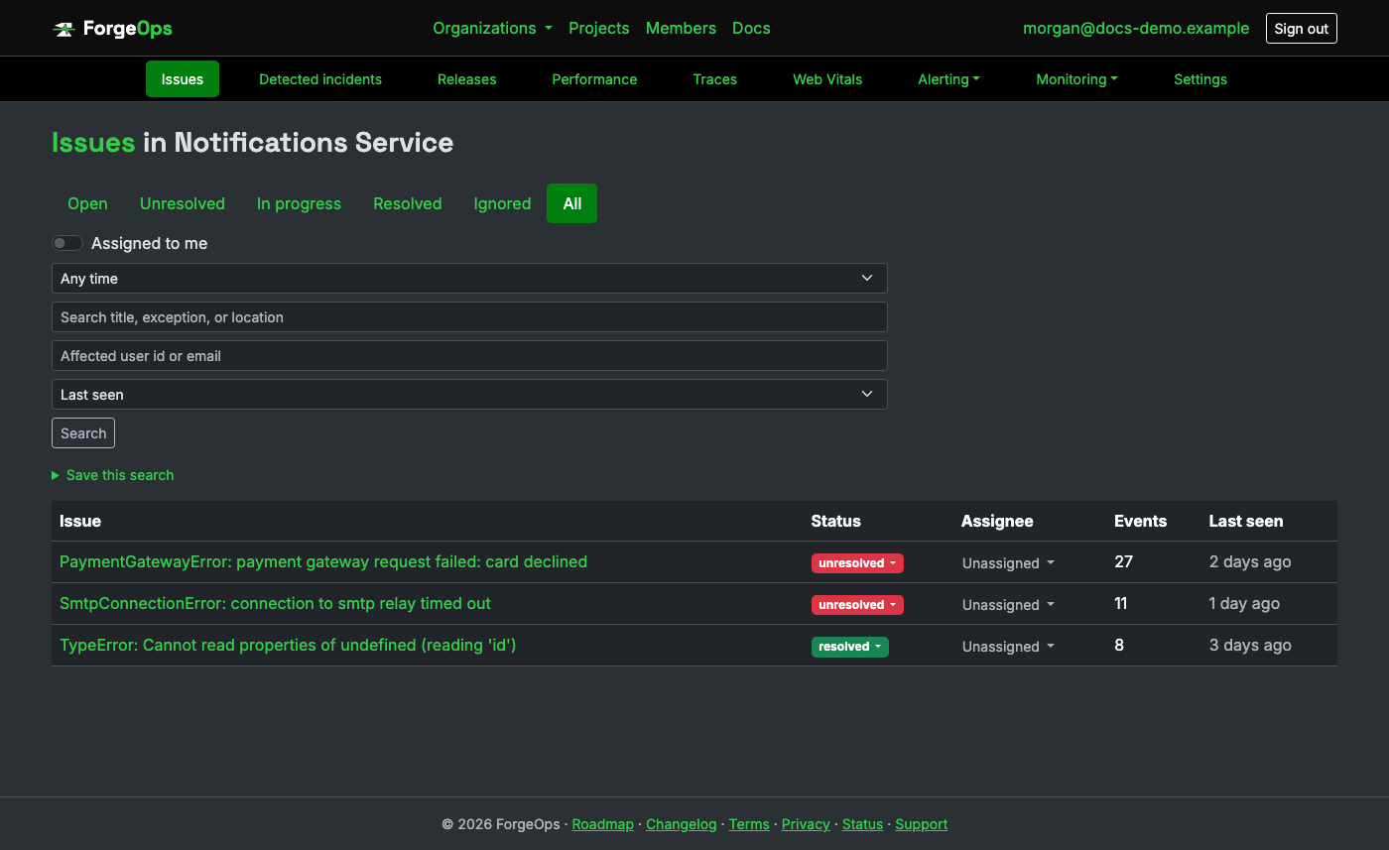Click the ForgeOps logo icon
1389x850 pixels.
click(x=63, y=29)
